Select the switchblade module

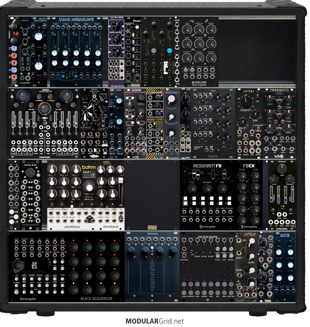[14, 195]
